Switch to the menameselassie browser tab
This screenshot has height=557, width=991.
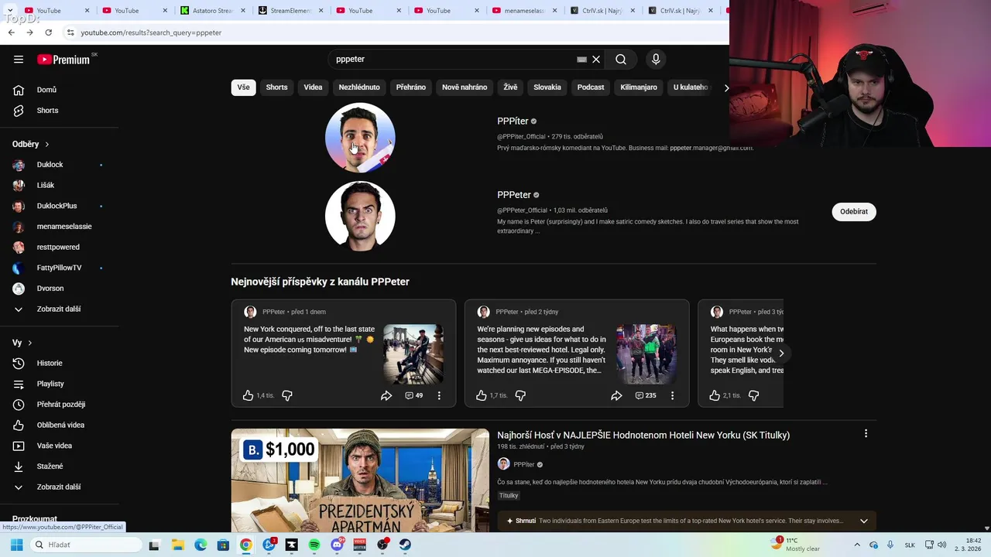(524, 10)
